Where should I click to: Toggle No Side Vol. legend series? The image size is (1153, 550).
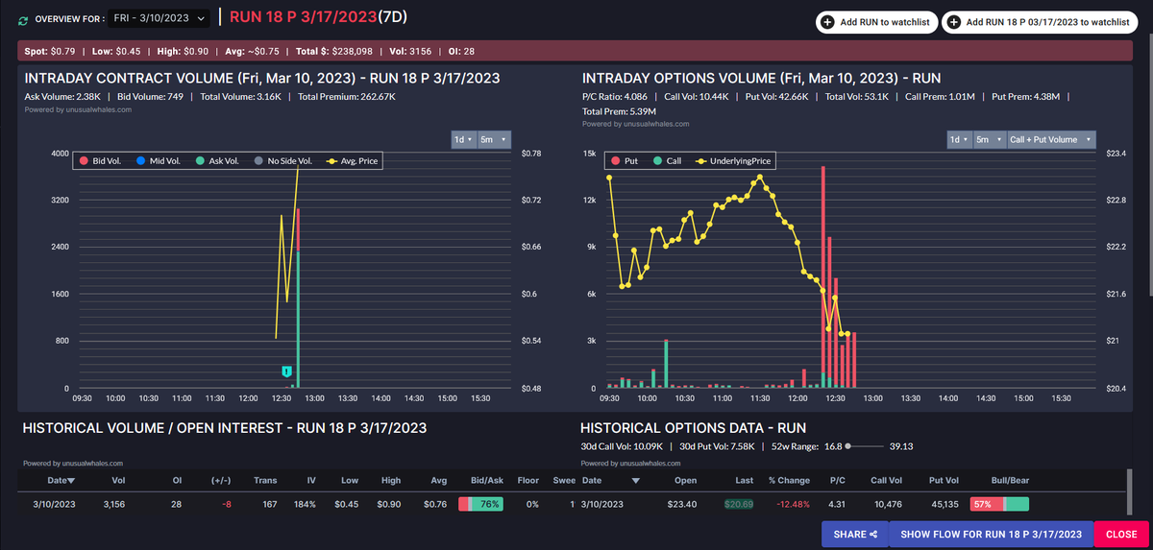tap(283, 162)
